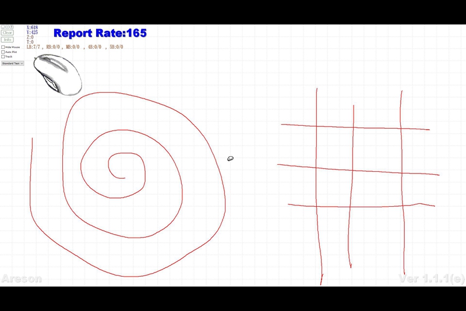Click the up-arrow pin icon
The height and width of the screenshot is (311, 466).
tap(12, 27)
